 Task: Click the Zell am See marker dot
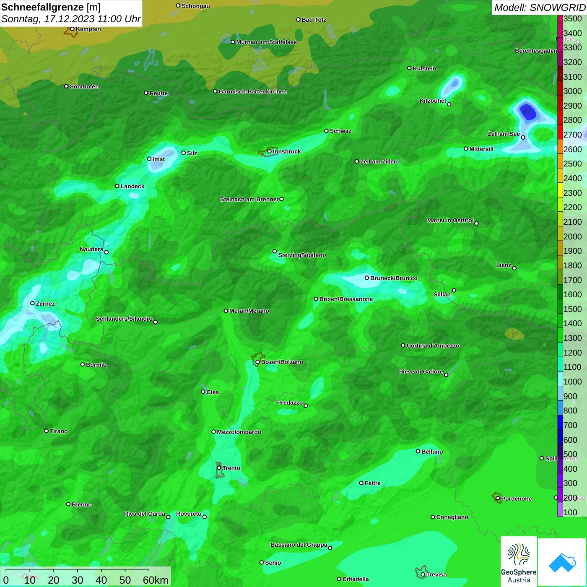click(x=523, y=137)
